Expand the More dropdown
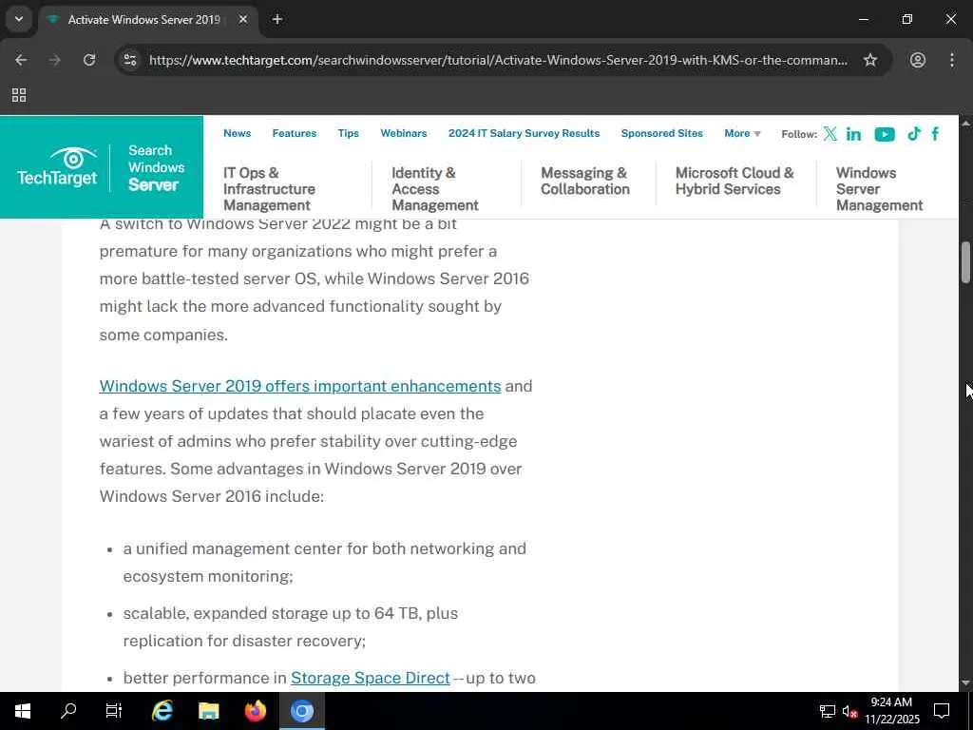This screenshot has width=973, height=730. click(742, 133)
